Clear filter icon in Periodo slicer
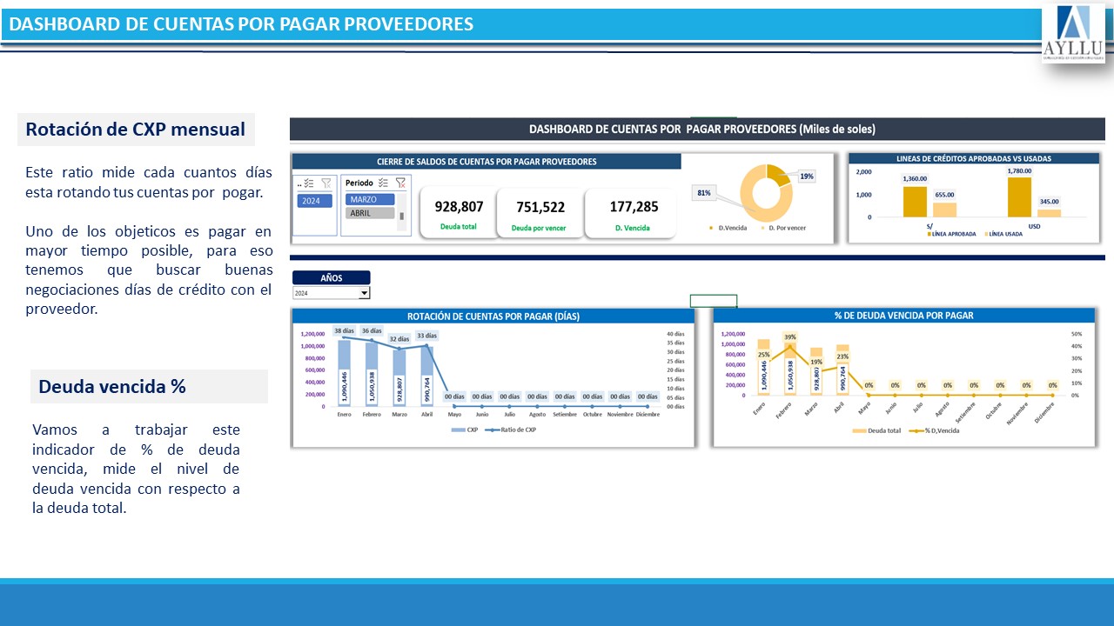The width and height of the screenshot is (1114, 626). (x=400, y=183)
